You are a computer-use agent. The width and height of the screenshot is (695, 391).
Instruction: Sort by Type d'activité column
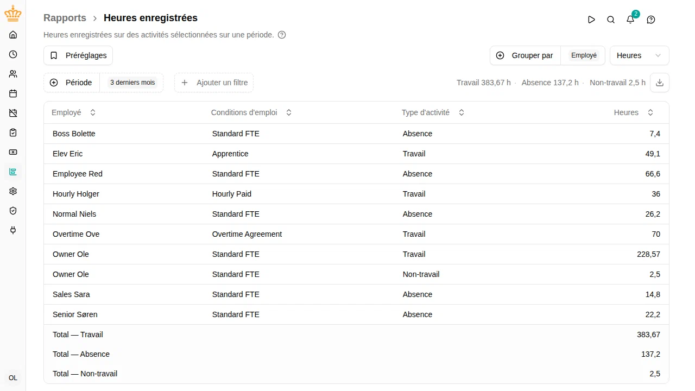(433, 112)
